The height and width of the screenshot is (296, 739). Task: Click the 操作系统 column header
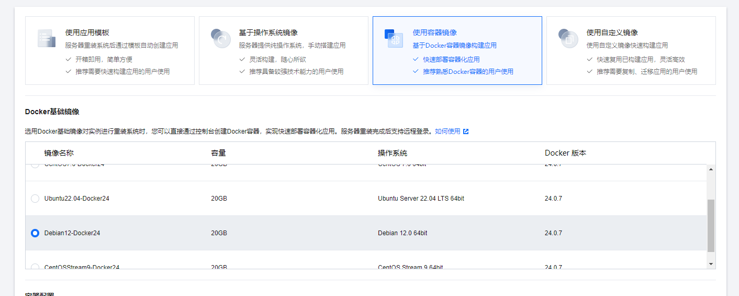(393, 153)
